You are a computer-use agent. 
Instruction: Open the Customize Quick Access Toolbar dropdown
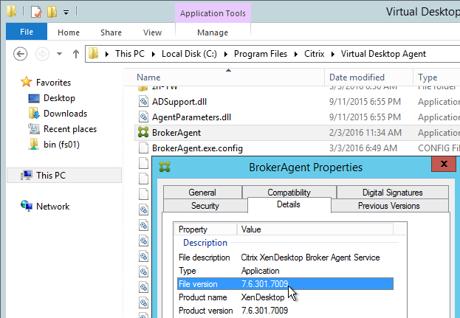[66, 13]
